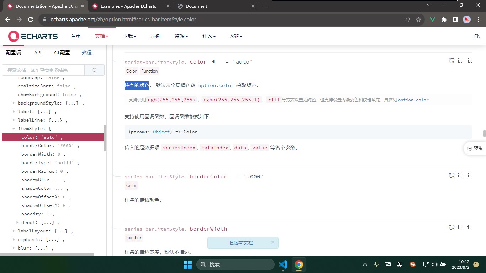Click the Windows Start button

(x=187, y=264)
